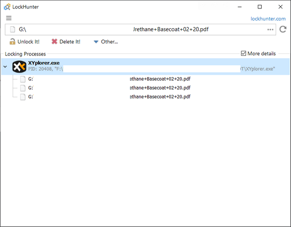Open the lockhunter.com link
Image resolution: width=291 pixels, height=227 pixels.
point(268,19)
